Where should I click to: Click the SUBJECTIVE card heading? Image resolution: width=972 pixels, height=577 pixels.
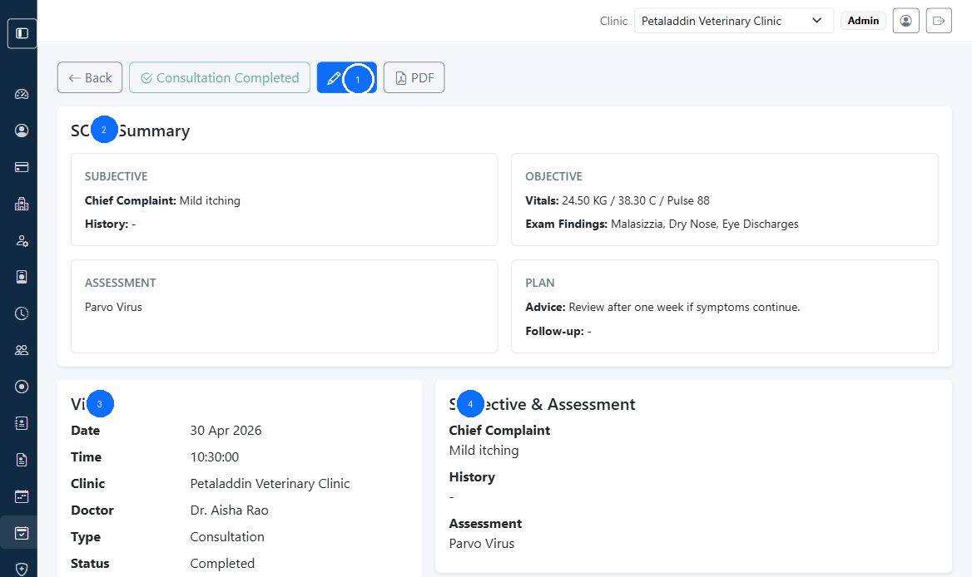click(x=116, y=176)
